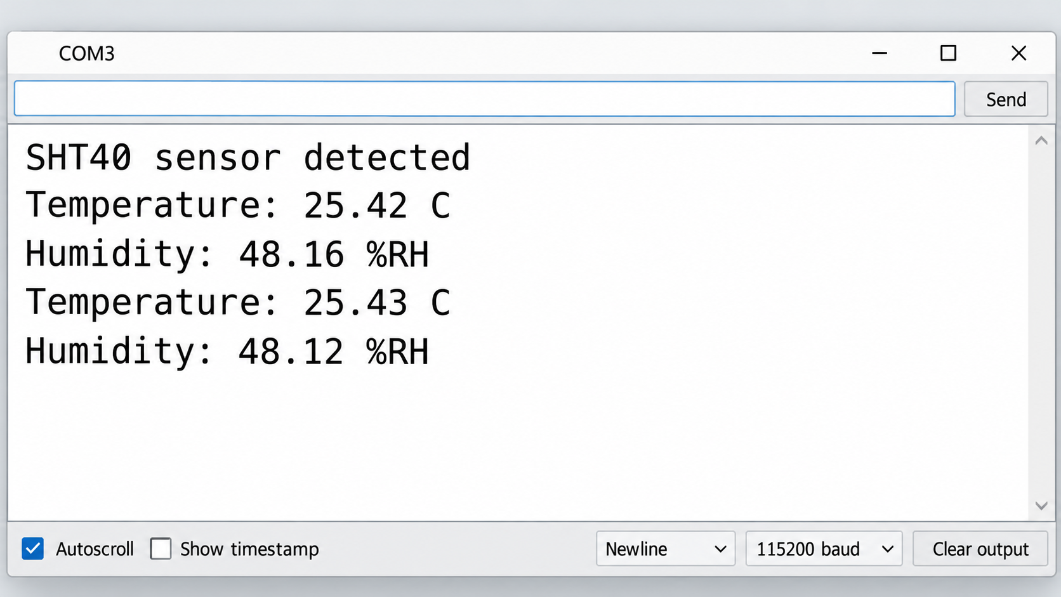Focus the serial message input field

coord(485,99)
